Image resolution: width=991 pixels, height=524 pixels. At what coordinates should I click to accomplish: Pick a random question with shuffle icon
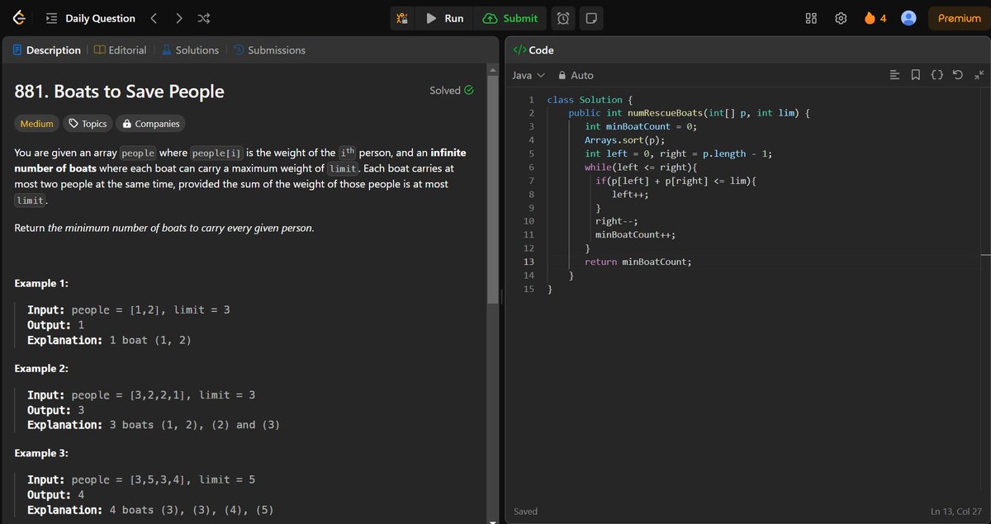click(204, 18)
